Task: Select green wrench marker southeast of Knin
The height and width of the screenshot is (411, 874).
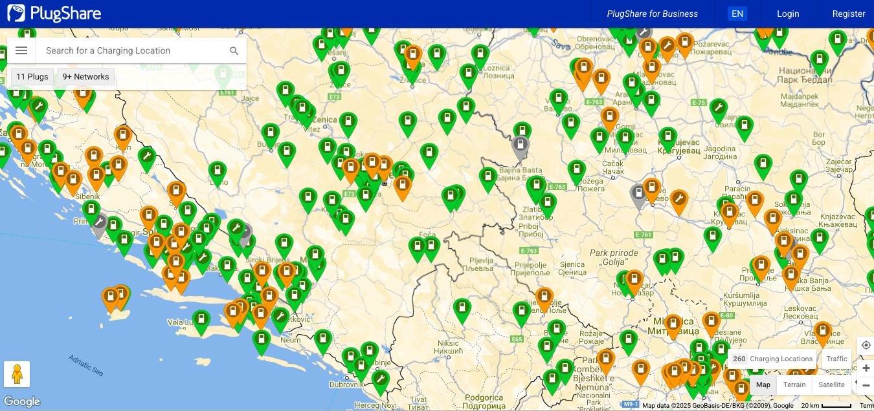Action: pyautogui.click(x=146, y=159)
